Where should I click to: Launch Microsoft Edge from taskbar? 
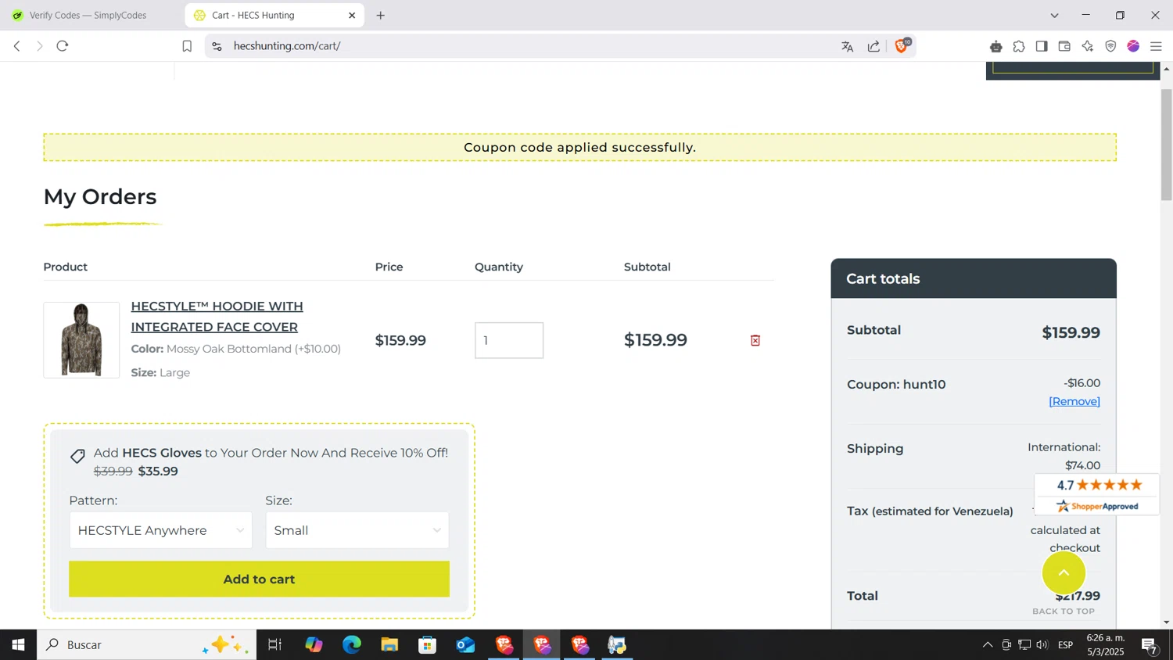[352, 645]
